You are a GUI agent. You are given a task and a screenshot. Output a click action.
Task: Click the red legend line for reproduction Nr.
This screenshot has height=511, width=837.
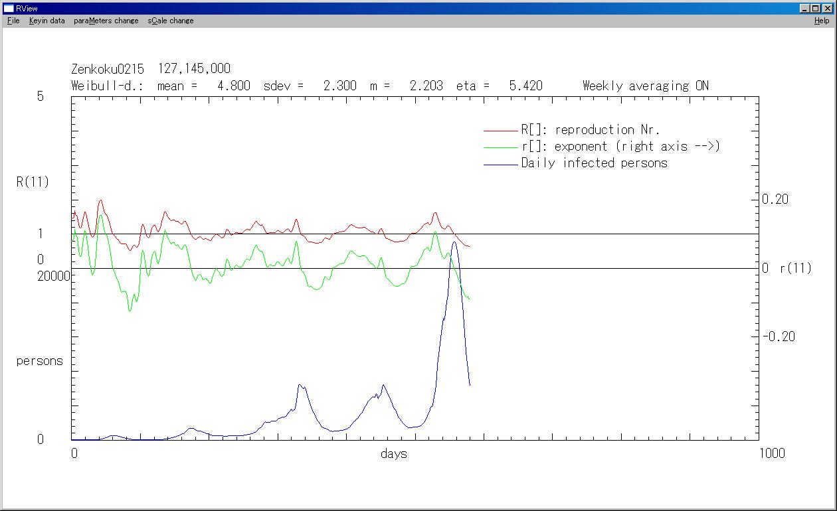point(500,131)
